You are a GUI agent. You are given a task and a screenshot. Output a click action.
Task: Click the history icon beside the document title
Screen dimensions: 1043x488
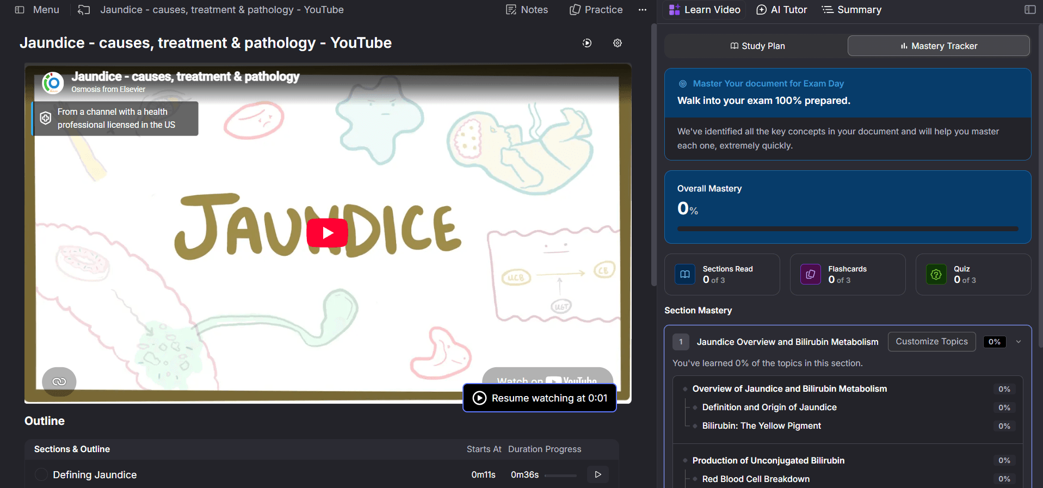(x=84, y=10)
